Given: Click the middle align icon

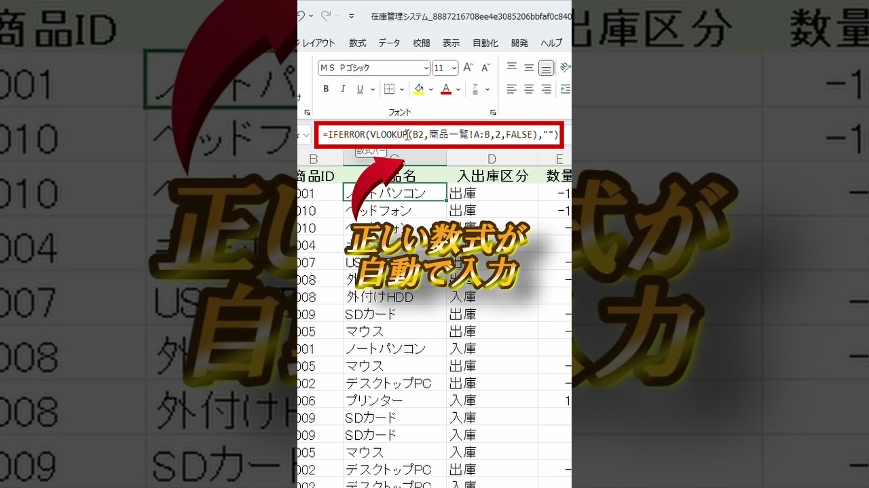Looking at the screenshot, I should click(529, 67).
